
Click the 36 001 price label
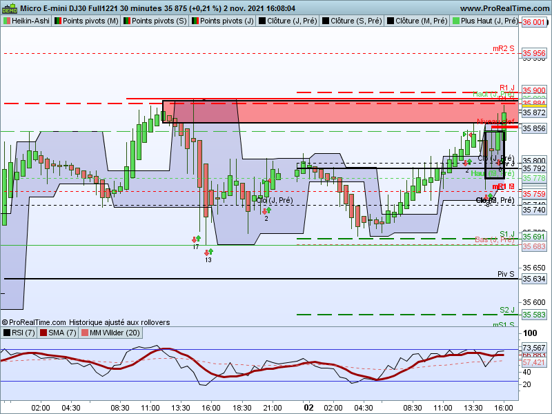(x=533, y=22)
